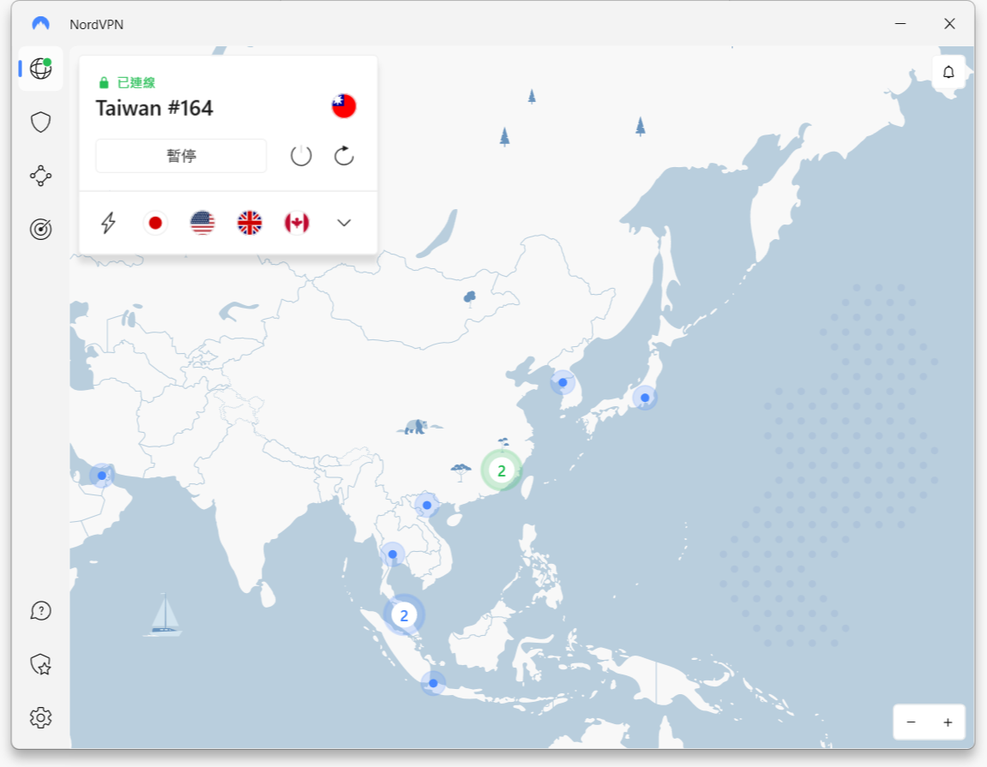This screenshot has width=987, height=767.
Task: Click the reconnect refresh arrow icon
Action: tap(344, 156)
